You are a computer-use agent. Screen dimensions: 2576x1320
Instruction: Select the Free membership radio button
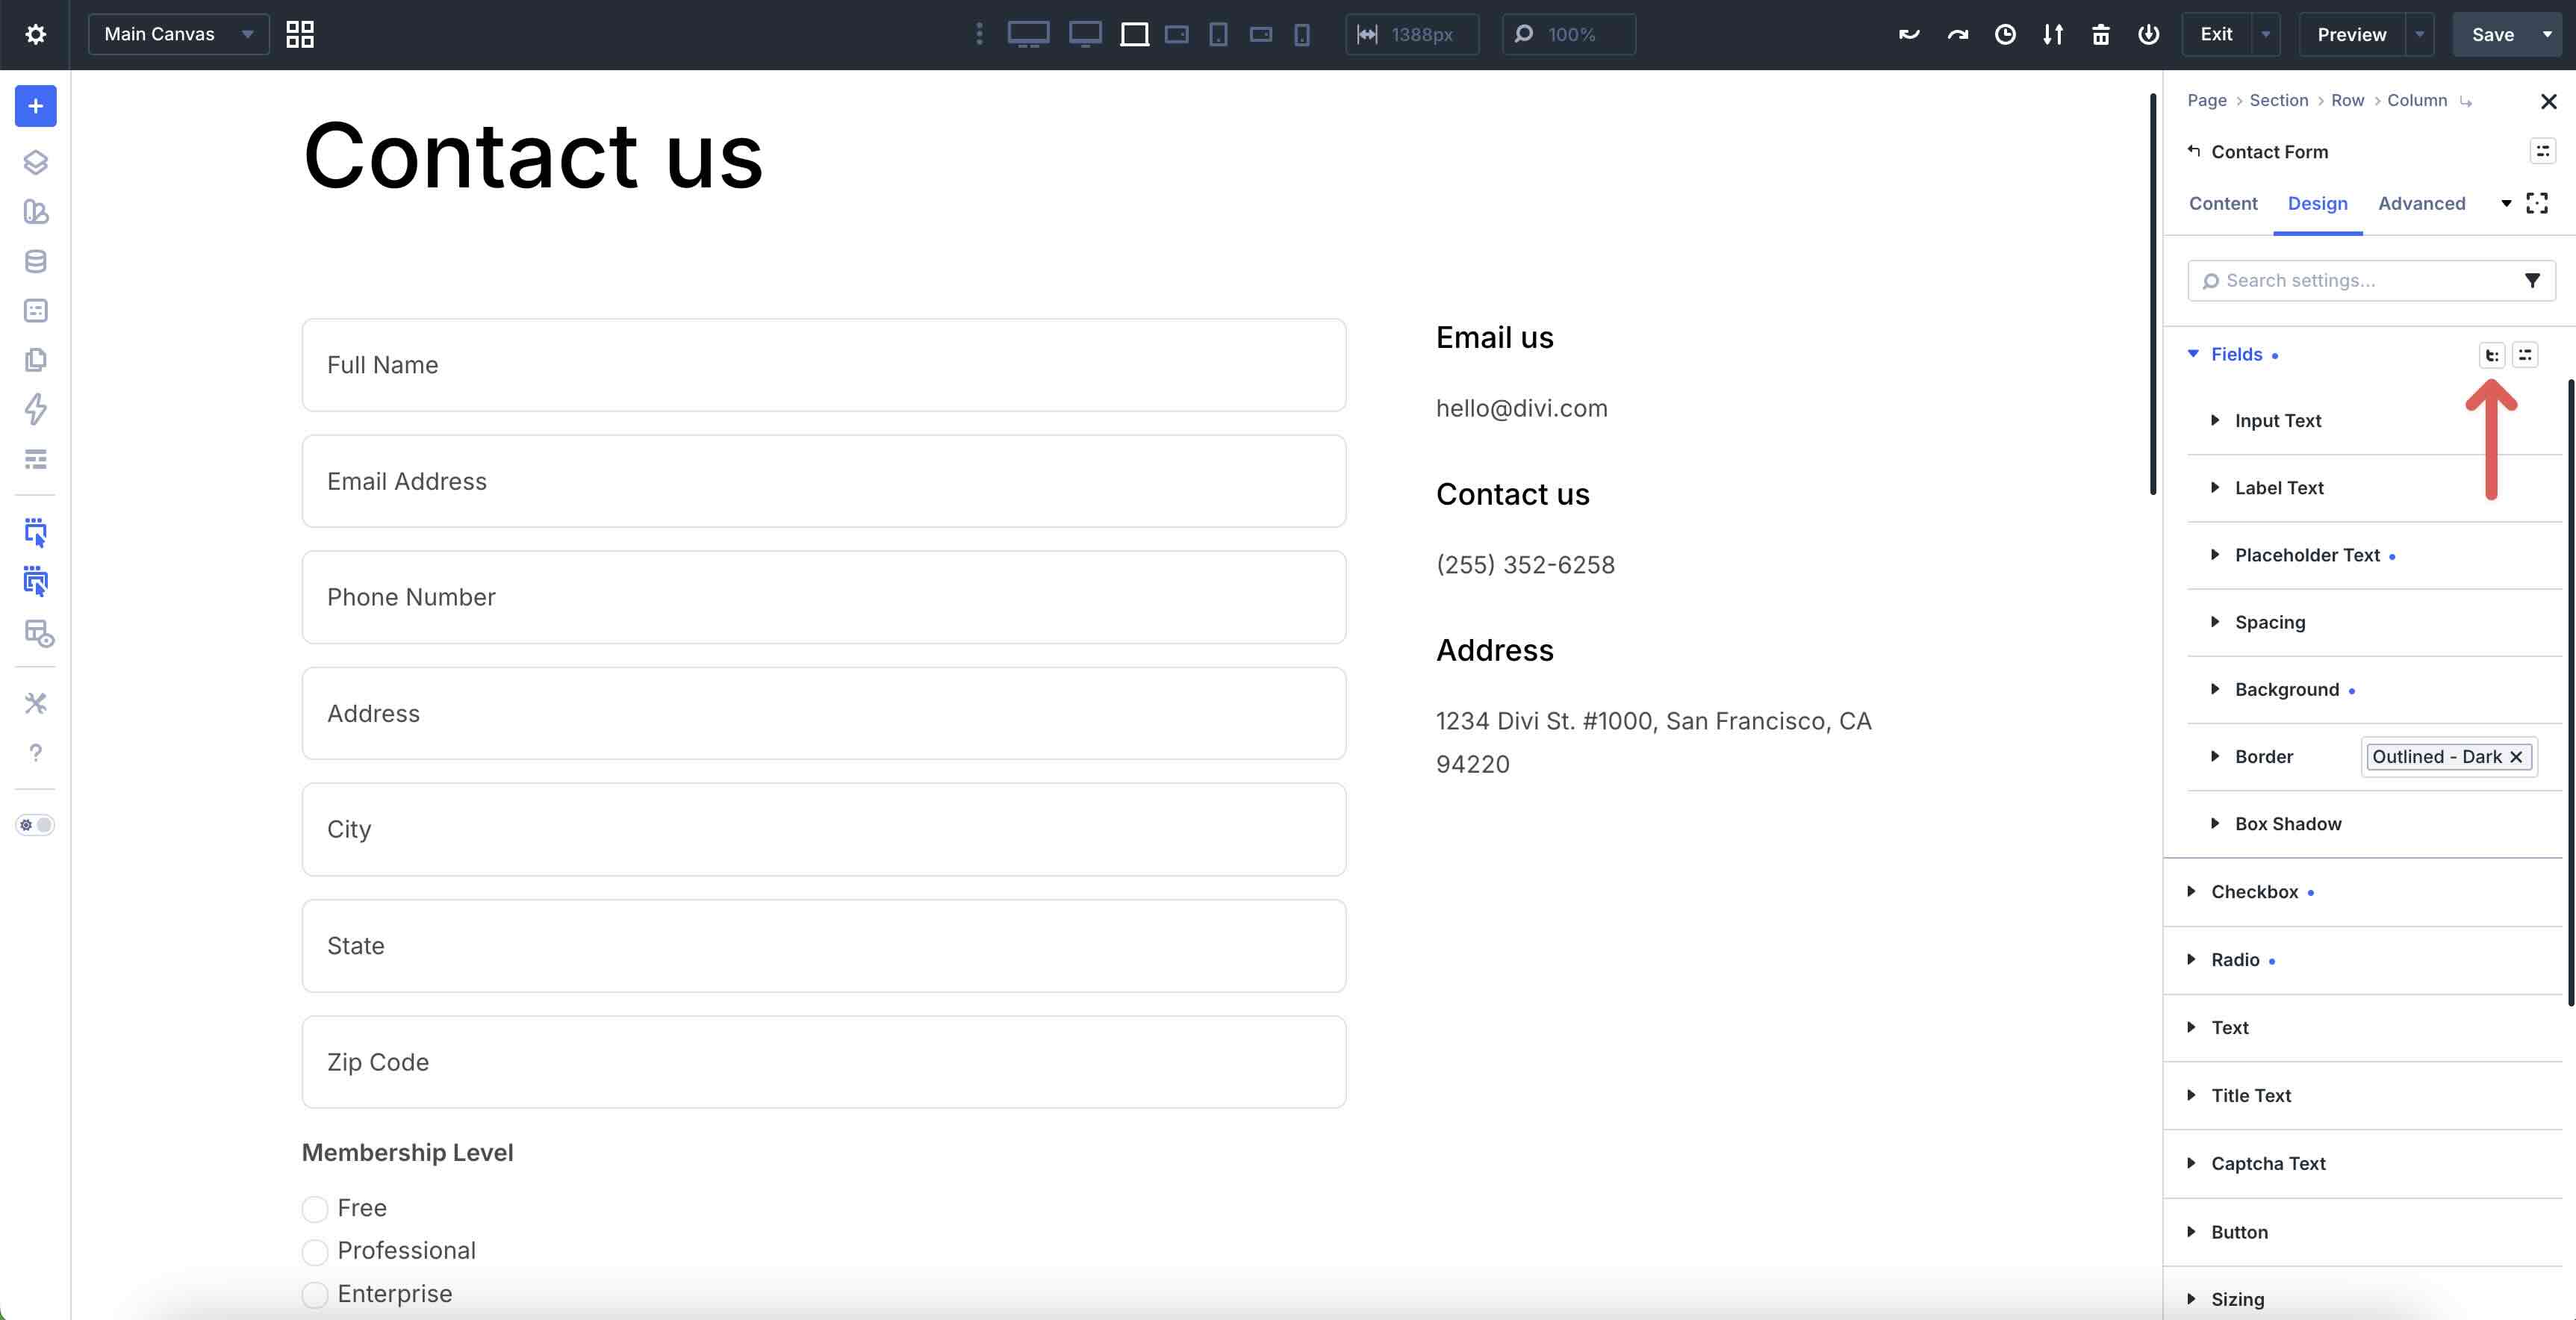click(315, 1209)
